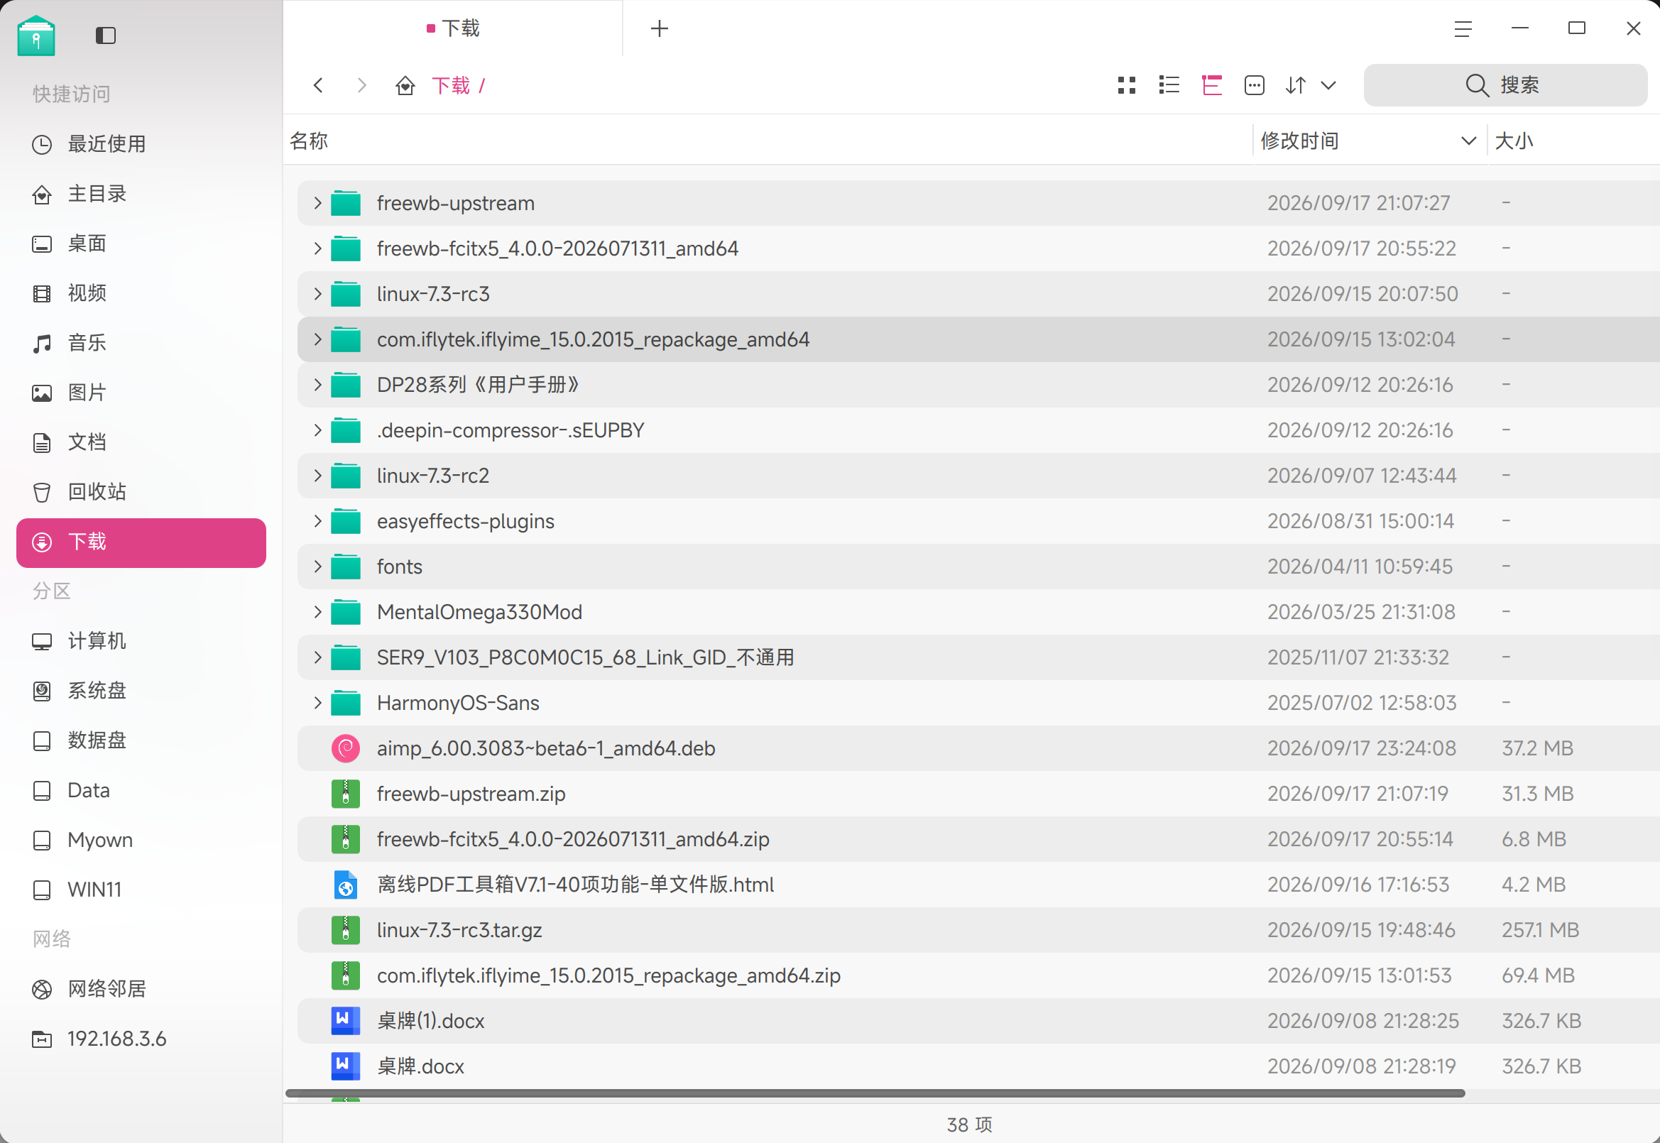Go forward with the right arrow
The width and height of the screenshot is (1660, 1143).
[361, 85]
